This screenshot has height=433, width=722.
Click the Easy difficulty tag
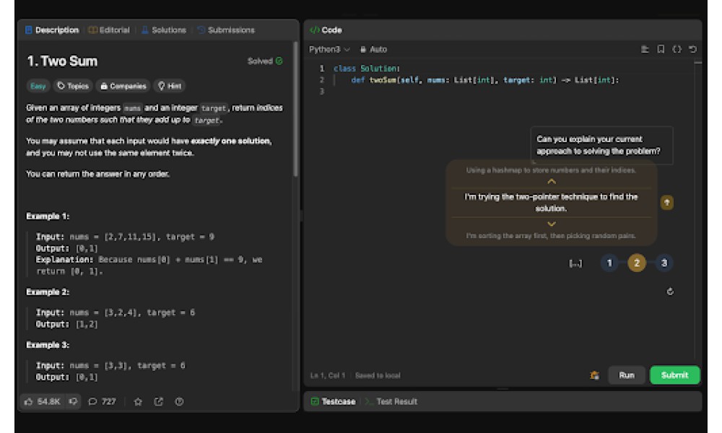coord(38,86)
